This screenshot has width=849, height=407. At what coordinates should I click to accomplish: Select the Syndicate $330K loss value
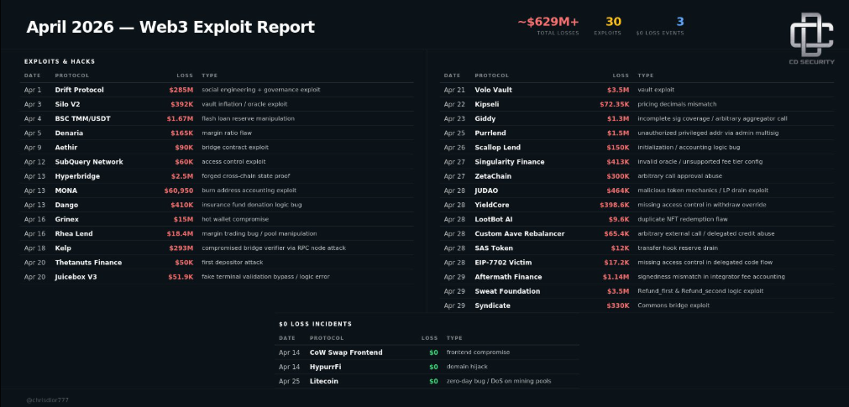point(618,305)
